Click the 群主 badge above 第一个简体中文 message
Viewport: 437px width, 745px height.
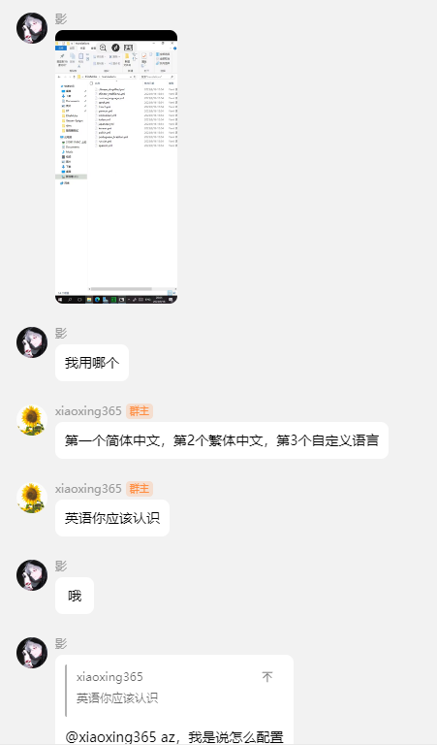(140, 411)
